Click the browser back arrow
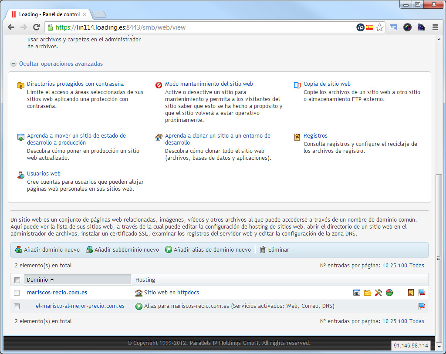The image size is (446, 354). click(11, 27)
